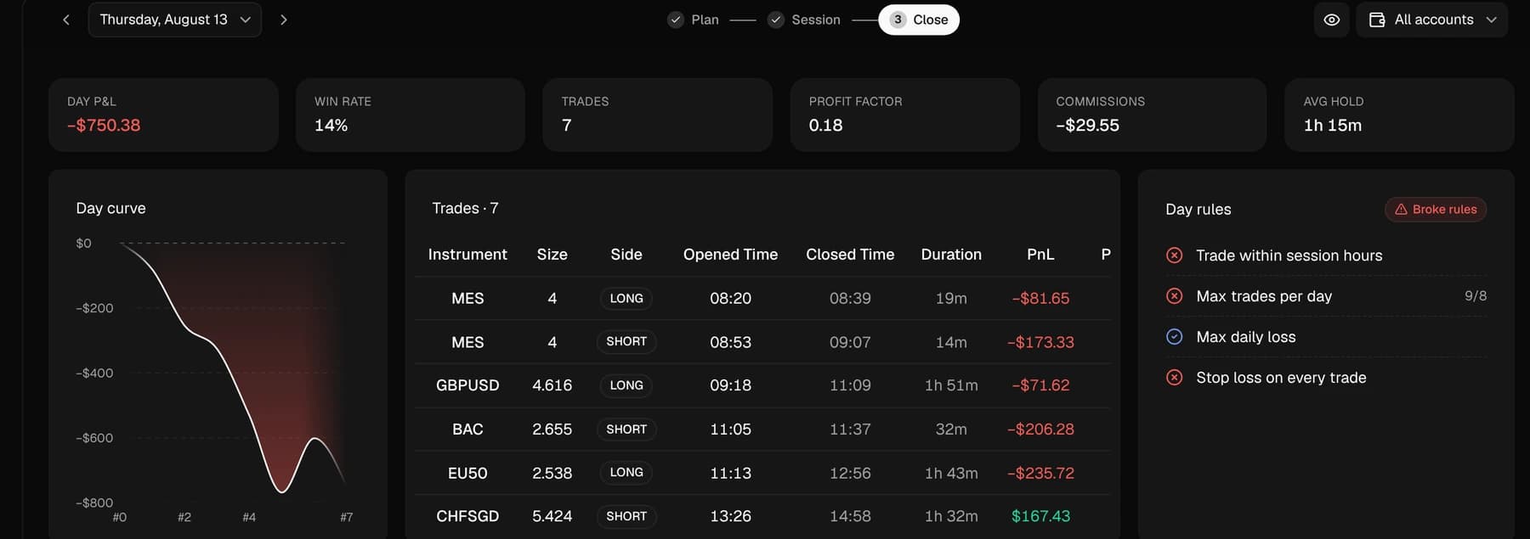The width and height of the screenshot is (1530, 539).
Task: Select the GBPUSD trade row instrument
Action: pos(467,385)
